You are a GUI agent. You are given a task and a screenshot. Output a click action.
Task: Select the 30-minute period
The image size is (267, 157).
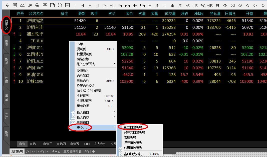(112, 5)
